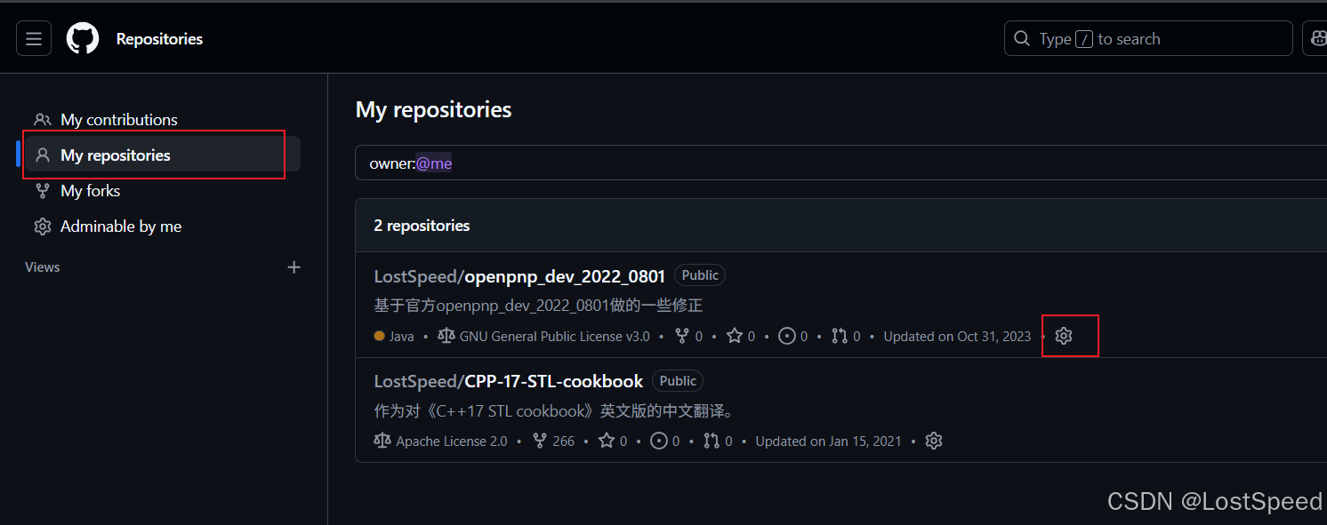Click the owner:@me filter input
The width and height of the screenshot is (1327, 525).
(x=840, y=163)
